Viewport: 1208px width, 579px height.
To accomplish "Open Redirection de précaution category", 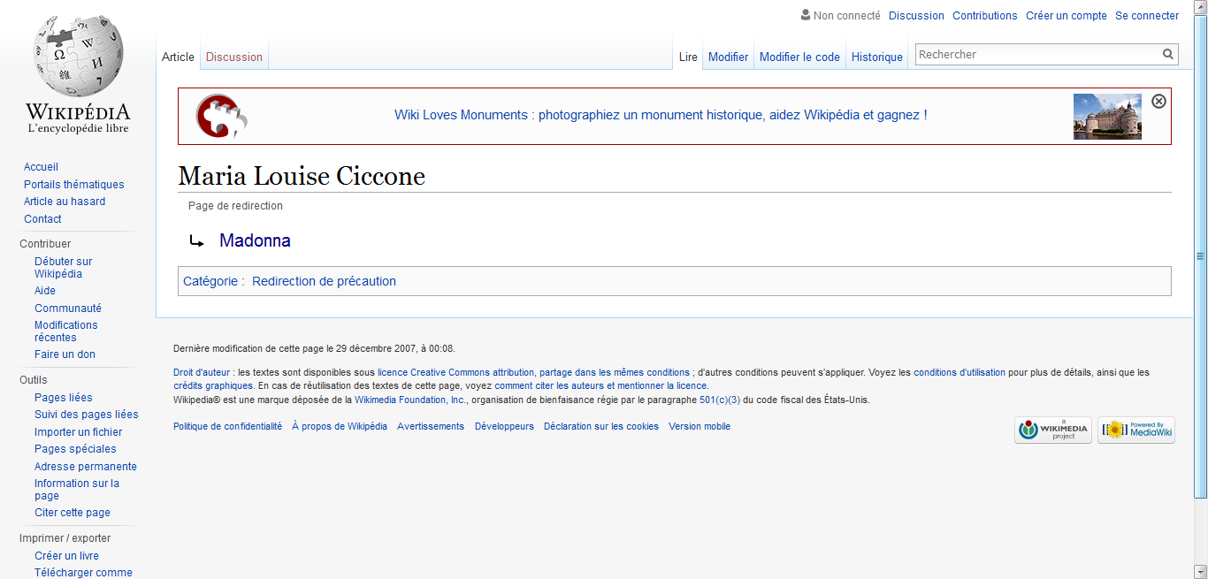I will pyautogui.click(x=324, y=281).
